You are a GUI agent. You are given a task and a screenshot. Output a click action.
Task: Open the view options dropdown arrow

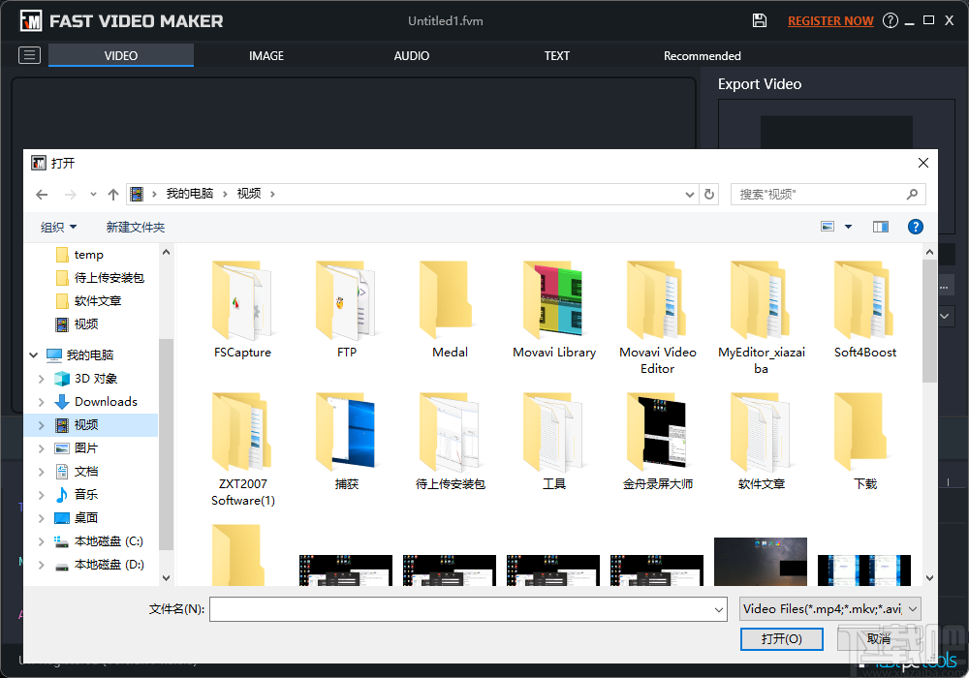[847, 226]
